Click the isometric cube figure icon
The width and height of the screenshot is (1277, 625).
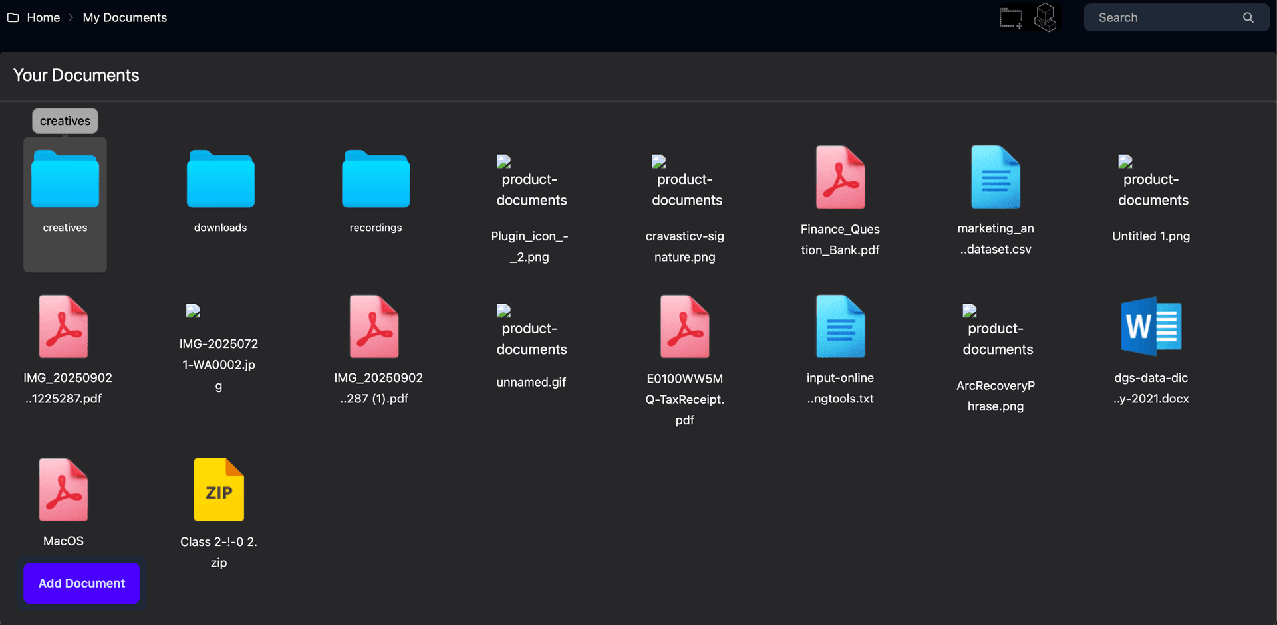coord(1046,17)
